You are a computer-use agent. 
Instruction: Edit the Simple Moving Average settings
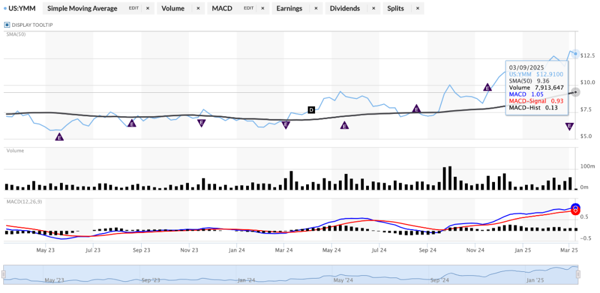pos(133,8)
